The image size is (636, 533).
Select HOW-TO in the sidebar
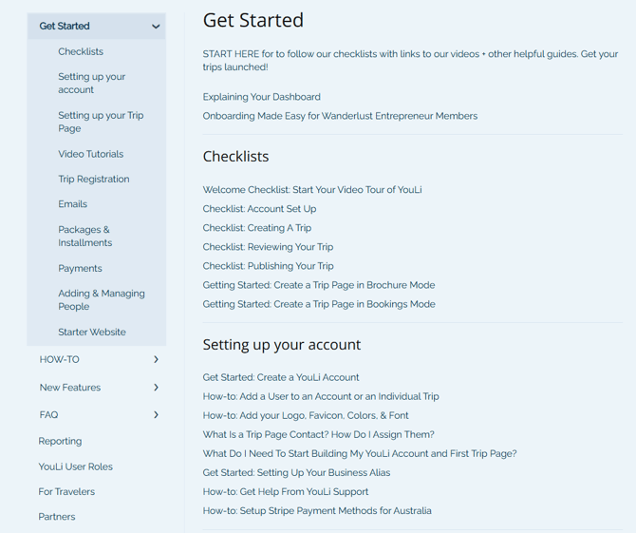pyautogui.click(x=59, y=359)
